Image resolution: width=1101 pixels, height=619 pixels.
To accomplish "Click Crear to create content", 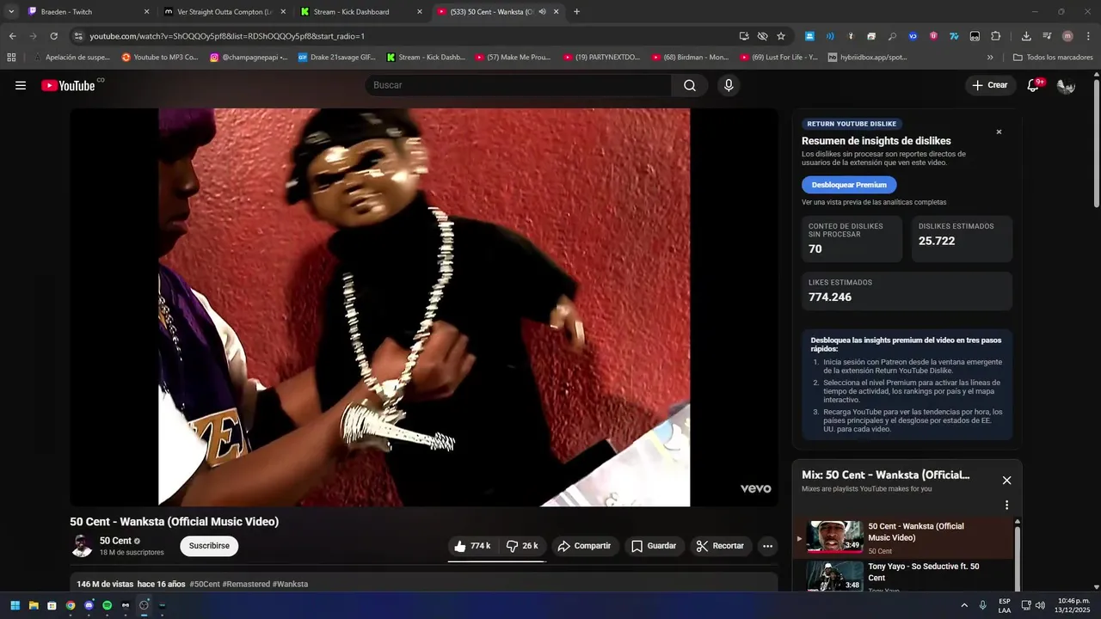I will (x=989, y=85).
